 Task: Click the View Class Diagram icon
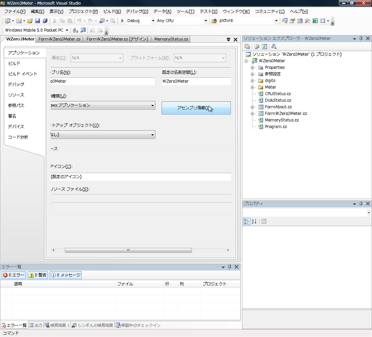click(x=274, y=46)
